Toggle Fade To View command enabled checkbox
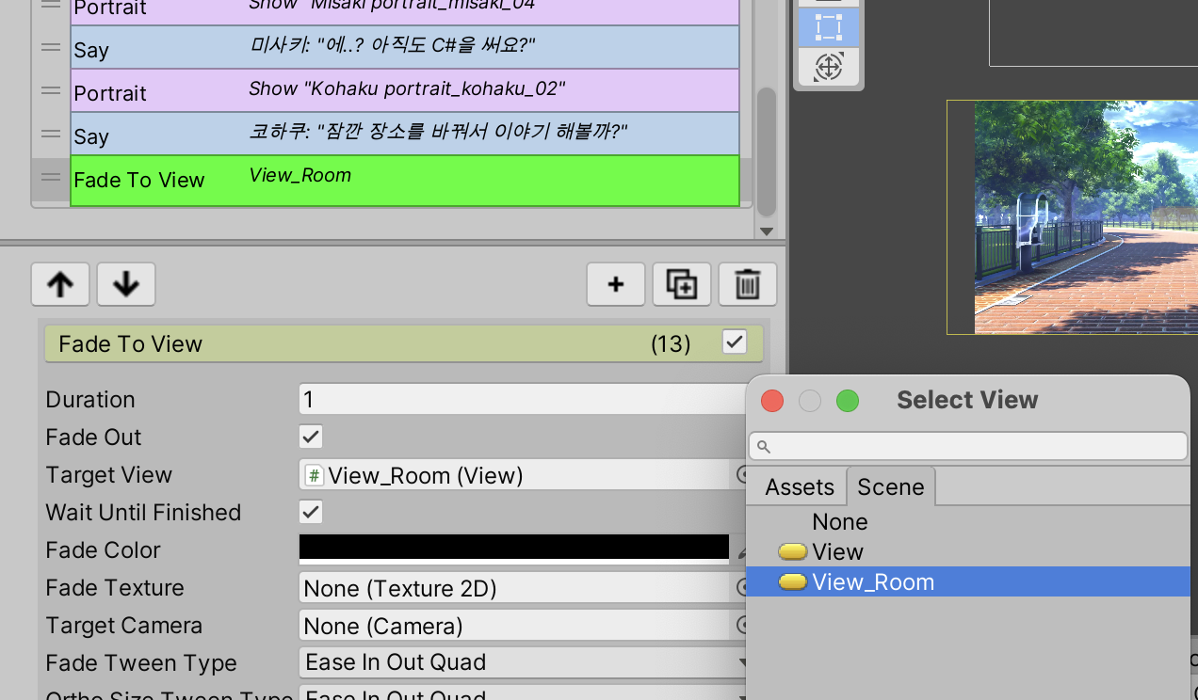Viewport: 1198px width, 700px height. [x=735, y=342]
